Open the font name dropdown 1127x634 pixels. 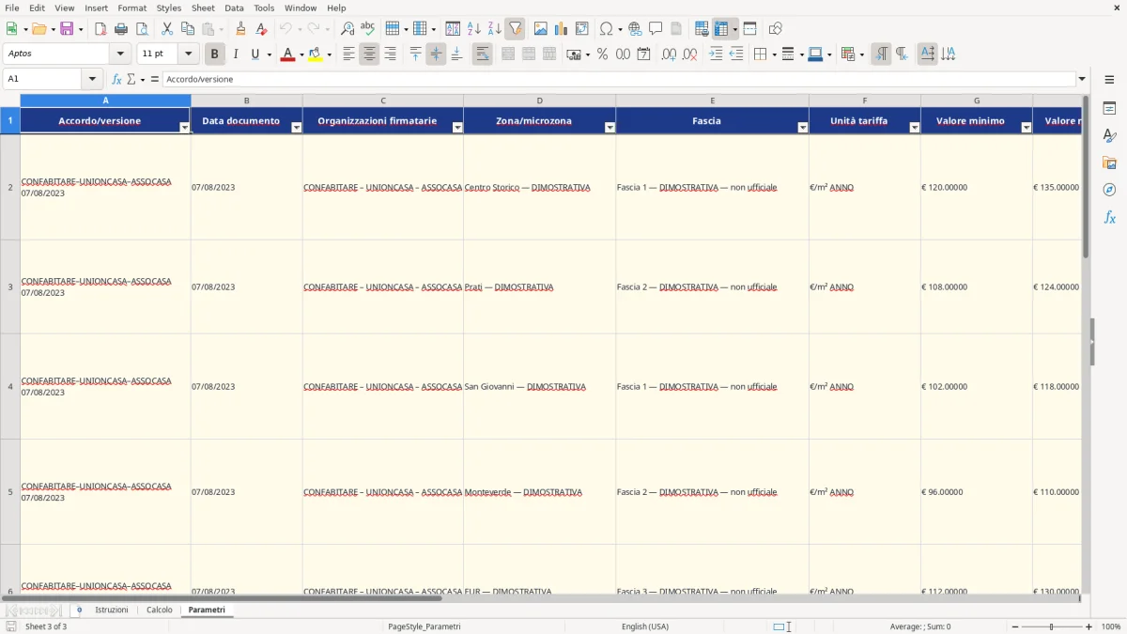tap(120, 54)
